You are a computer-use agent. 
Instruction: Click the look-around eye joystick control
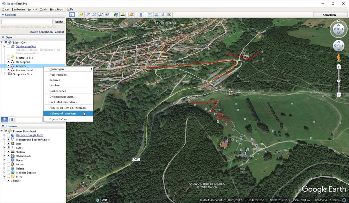[338, 29]
